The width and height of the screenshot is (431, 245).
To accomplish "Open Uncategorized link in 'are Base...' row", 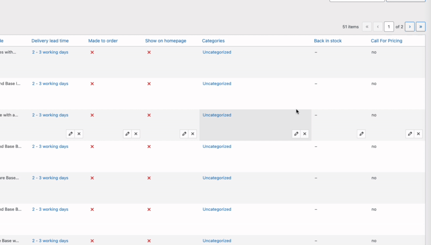I will pos(217,178).
